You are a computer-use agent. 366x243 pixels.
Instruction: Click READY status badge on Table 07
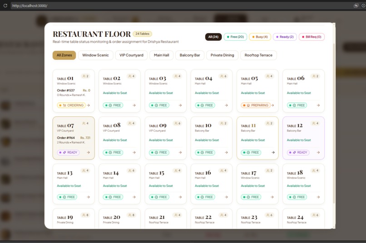69,152
